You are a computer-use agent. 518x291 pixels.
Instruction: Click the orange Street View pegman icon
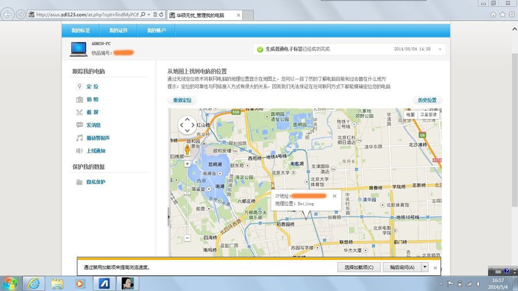187,150
